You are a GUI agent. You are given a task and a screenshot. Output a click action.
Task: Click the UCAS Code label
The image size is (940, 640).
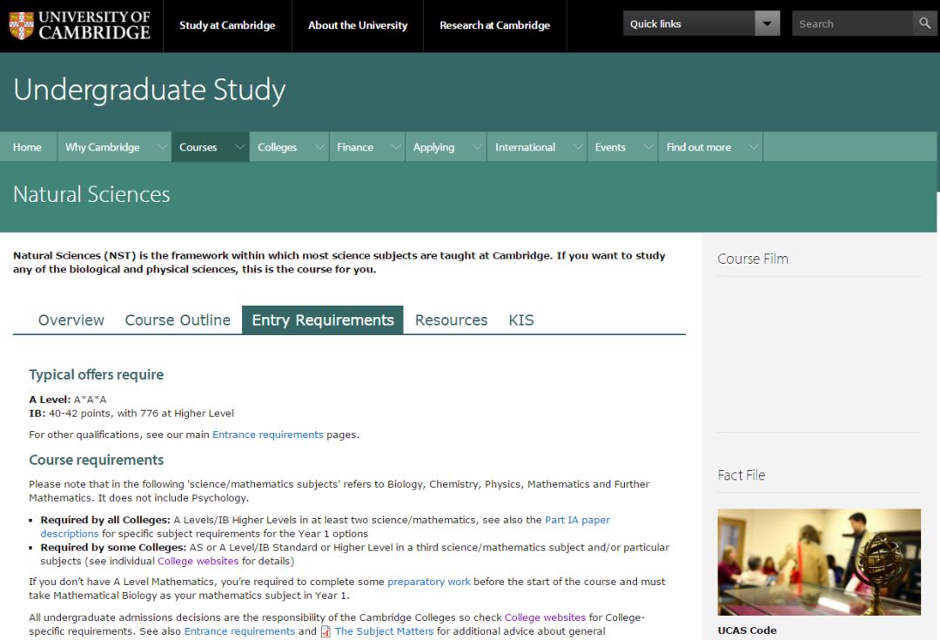(747, 630)
